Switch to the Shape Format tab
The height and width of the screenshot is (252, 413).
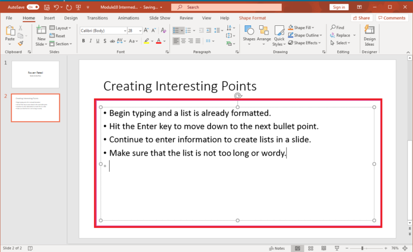tap(252, 18)
